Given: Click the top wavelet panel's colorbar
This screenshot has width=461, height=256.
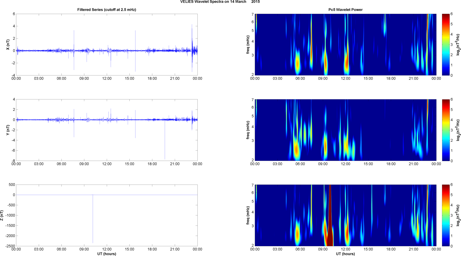Looking at the screenshot, I should tap(446, 45).
